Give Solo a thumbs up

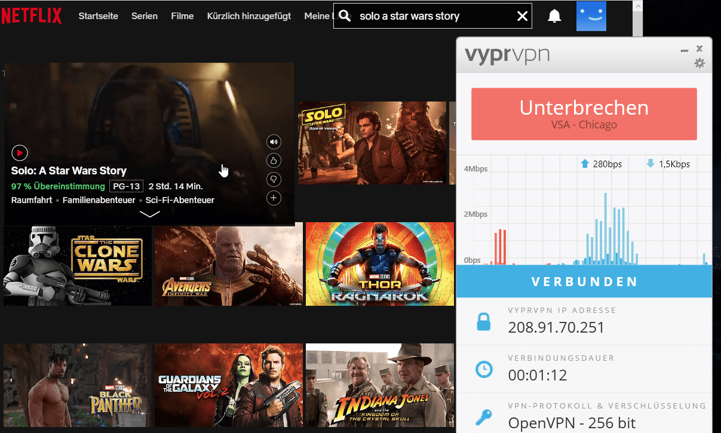click(274, 160)
